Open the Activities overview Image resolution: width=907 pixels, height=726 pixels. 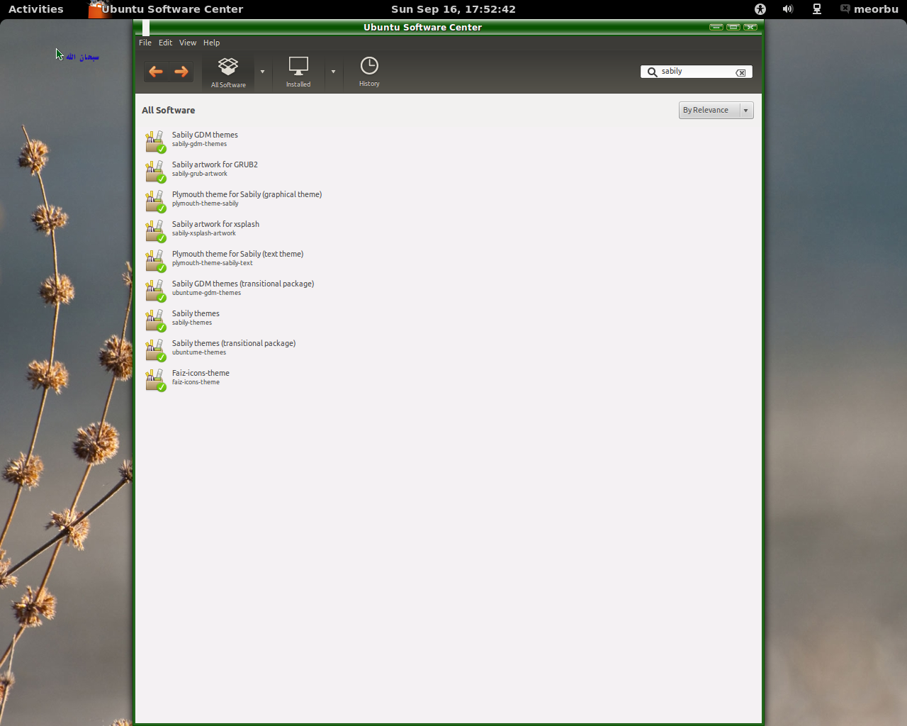click(x=36, y=9)
